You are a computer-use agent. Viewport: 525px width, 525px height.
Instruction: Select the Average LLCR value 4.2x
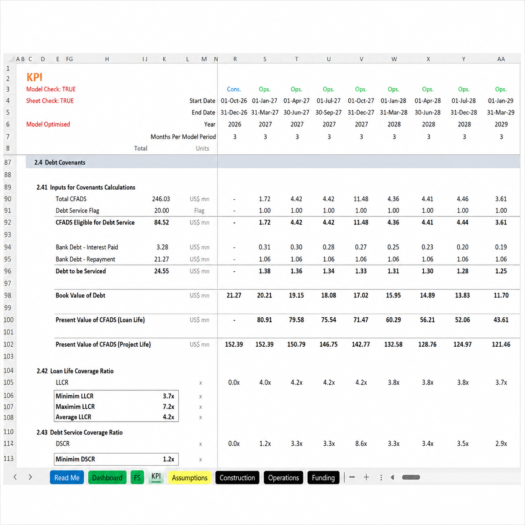pos(169,417)
